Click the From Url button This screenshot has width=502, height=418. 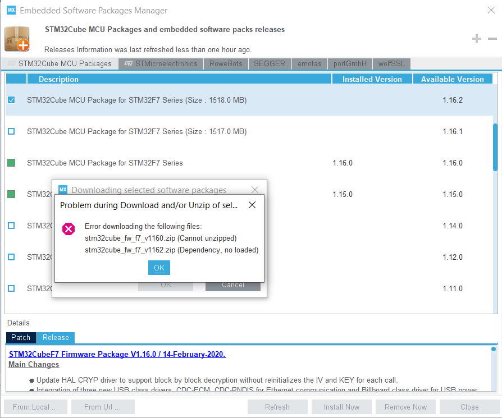pos(103,407)
